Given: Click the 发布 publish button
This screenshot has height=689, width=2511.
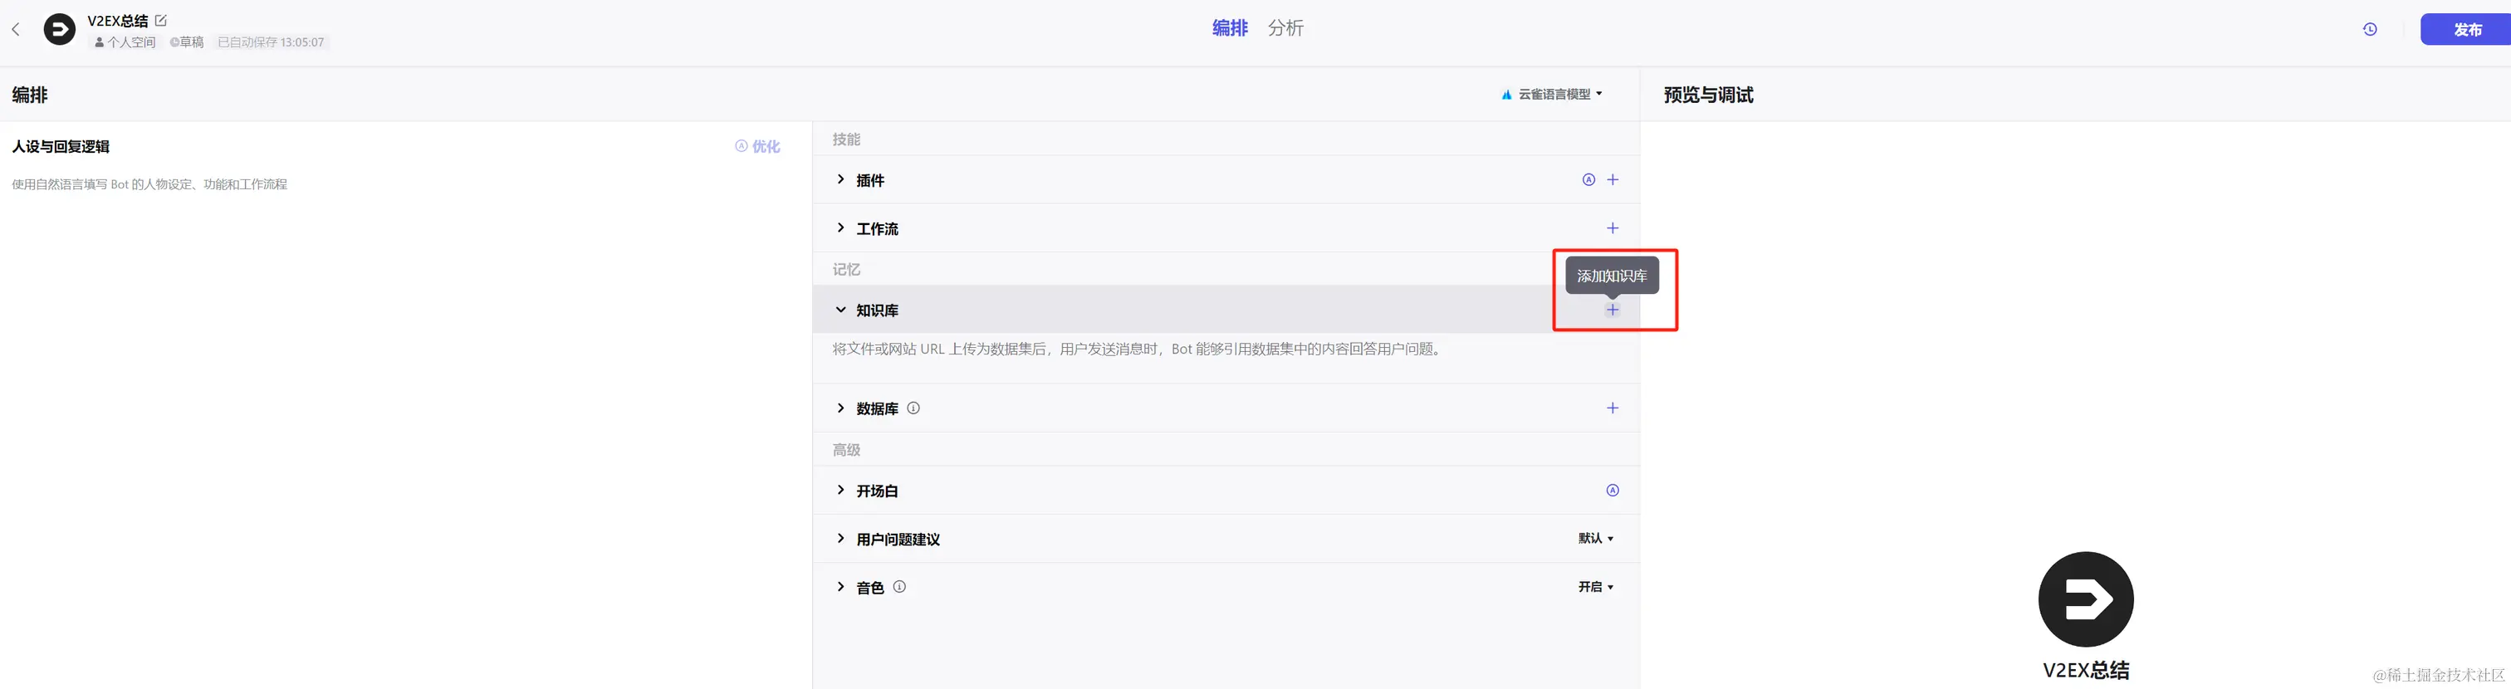Looking at the screenshot, I should tap(2467, 29).
